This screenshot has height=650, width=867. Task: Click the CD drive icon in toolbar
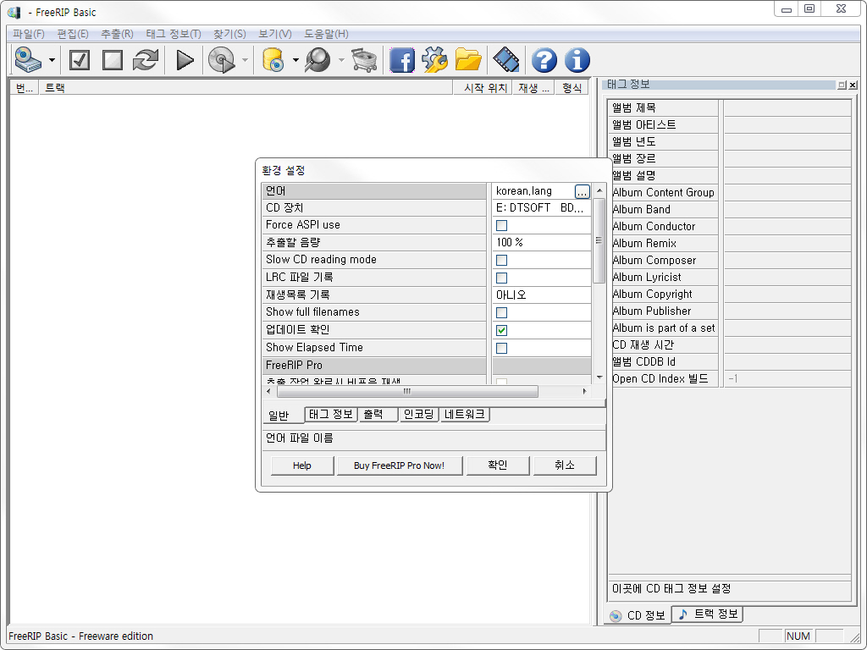[28, 60]
